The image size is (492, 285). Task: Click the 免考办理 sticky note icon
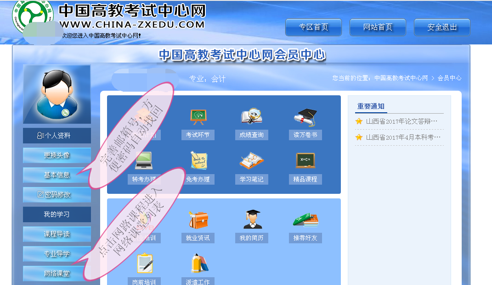point(198,161)
